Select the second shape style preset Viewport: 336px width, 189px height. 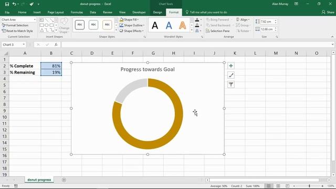tap(93, 25)
